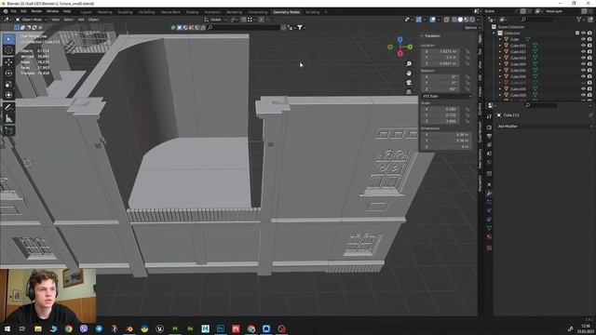This screenshot has width=596, height=335.
Task: Open the Edit menu
Action: point(23,11)
